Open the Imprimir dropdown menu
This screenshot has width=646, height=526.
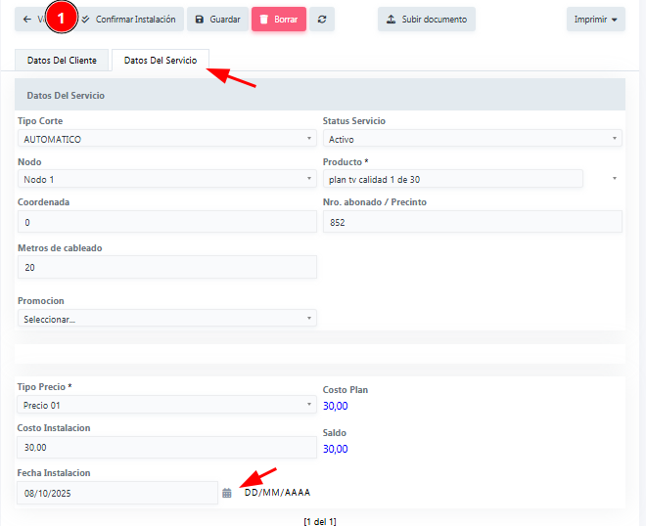(x=595, y=20)
